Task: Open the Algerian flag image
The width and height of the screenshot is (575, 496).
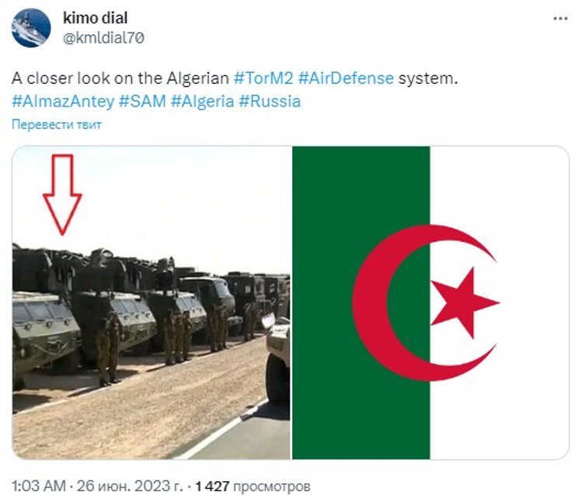Action: coord(430,302)
